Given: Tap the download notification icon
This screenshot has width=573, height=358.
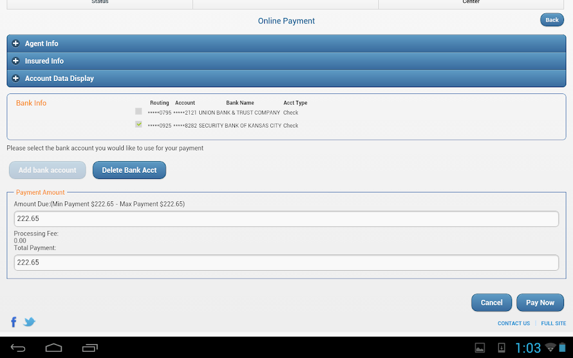Looking at the screenshot, I should (502, 347).
